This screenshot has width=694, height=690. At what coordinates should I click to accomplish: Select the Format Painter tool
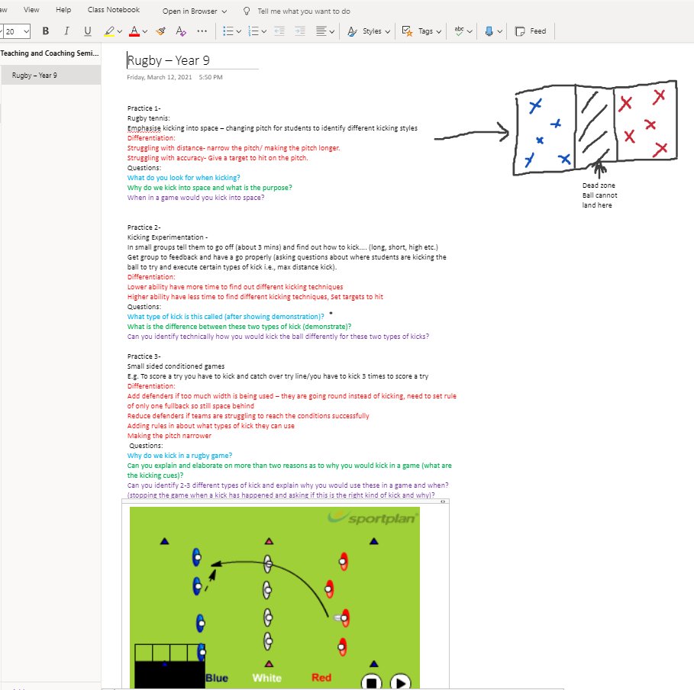pyautogui.click(x=160, y=31)
